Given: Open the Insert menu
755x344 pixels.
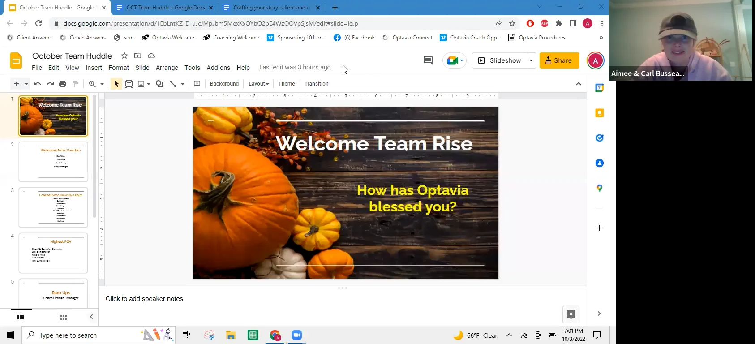Looking at the screenshot, I should pos(94,68).
